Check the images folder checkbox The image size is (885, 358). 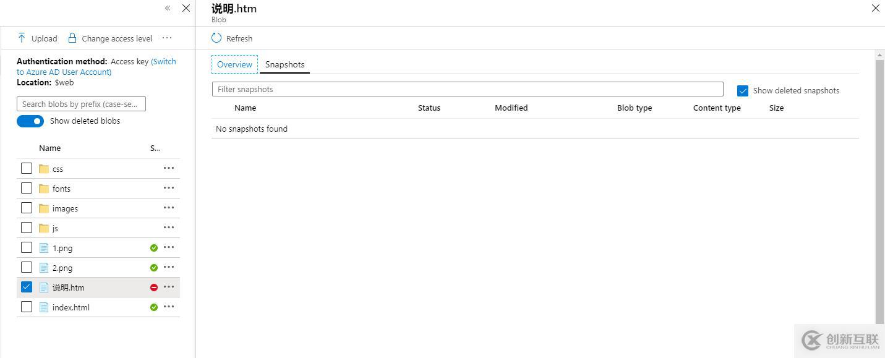click(x=27, y=208)
